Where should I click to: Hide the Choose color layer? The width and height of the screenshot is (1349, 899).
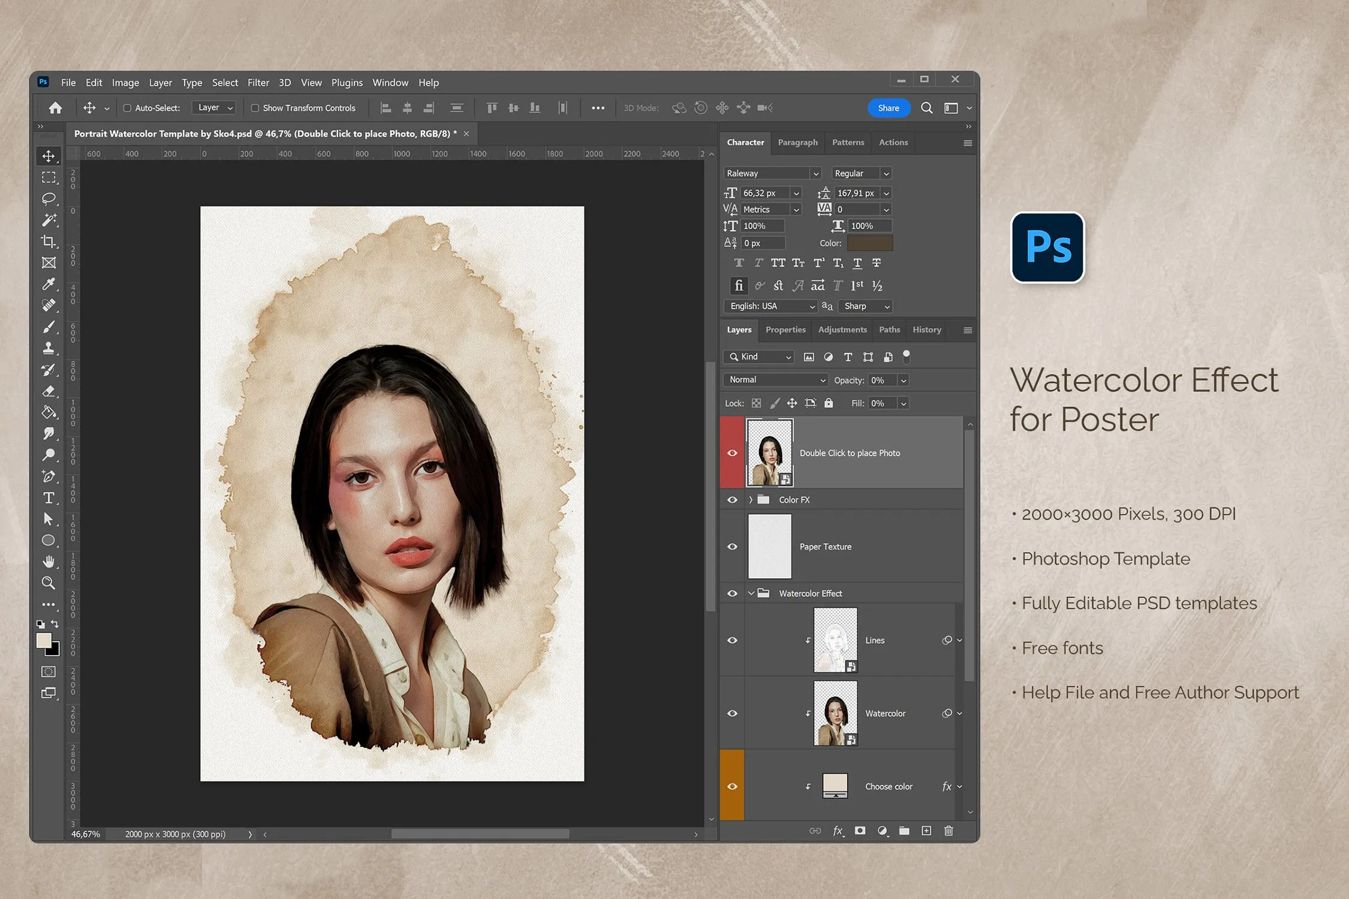tap(732, 786)
